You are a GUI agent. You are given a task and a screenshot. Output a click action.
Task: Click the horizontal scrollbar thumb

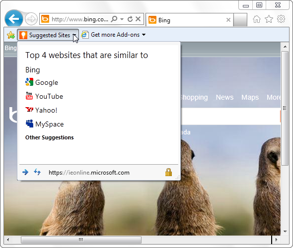coord(81,240)
